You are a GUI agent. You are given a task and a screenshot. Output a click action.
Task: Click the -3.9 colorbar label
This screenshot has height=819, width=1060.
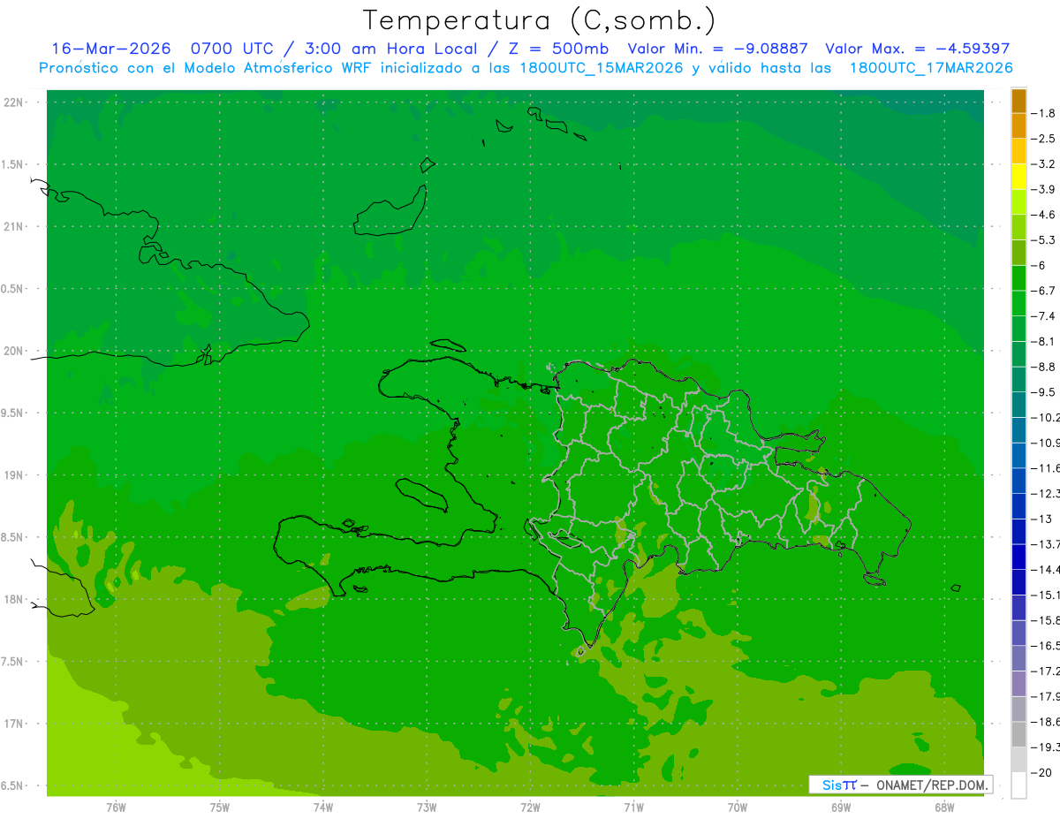coord(1043,189)
